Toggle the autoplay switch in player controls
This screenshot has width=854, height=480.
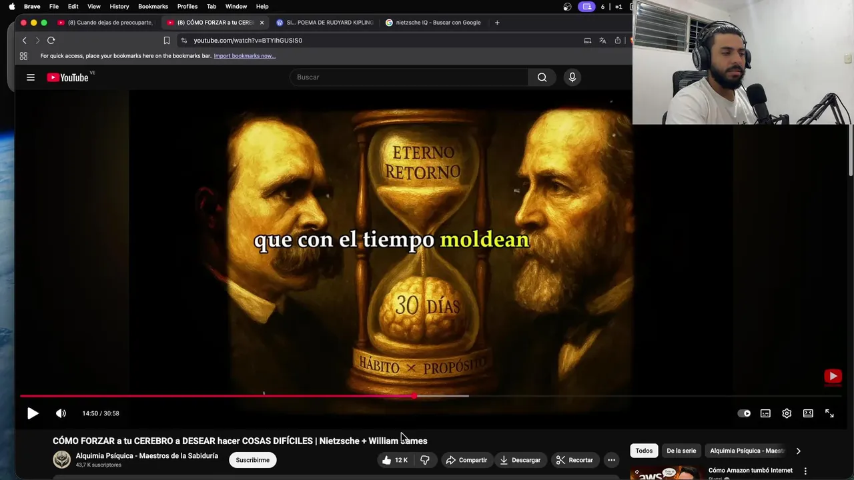tap(744, 413)
